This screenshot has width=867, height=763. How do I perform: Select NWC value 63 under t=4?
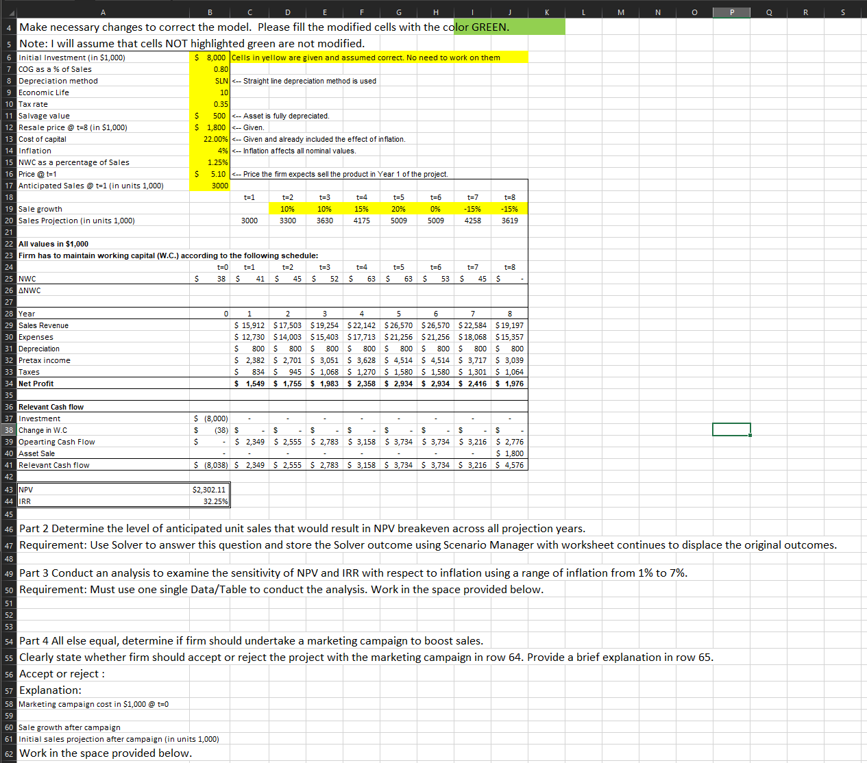361,279
